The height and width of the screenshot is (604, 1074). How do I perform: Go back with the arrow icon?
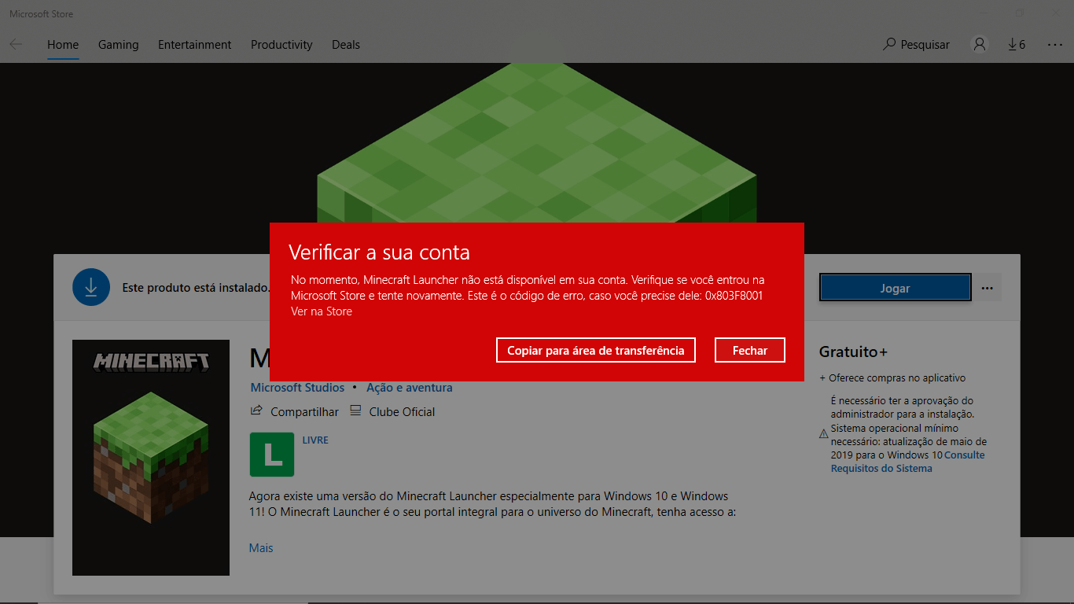click(16, 45)
